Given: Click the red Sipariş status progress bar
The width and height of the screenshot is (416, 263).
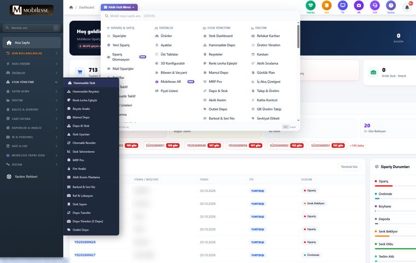Looking at the screenshot, I should (x=384, y=186).
